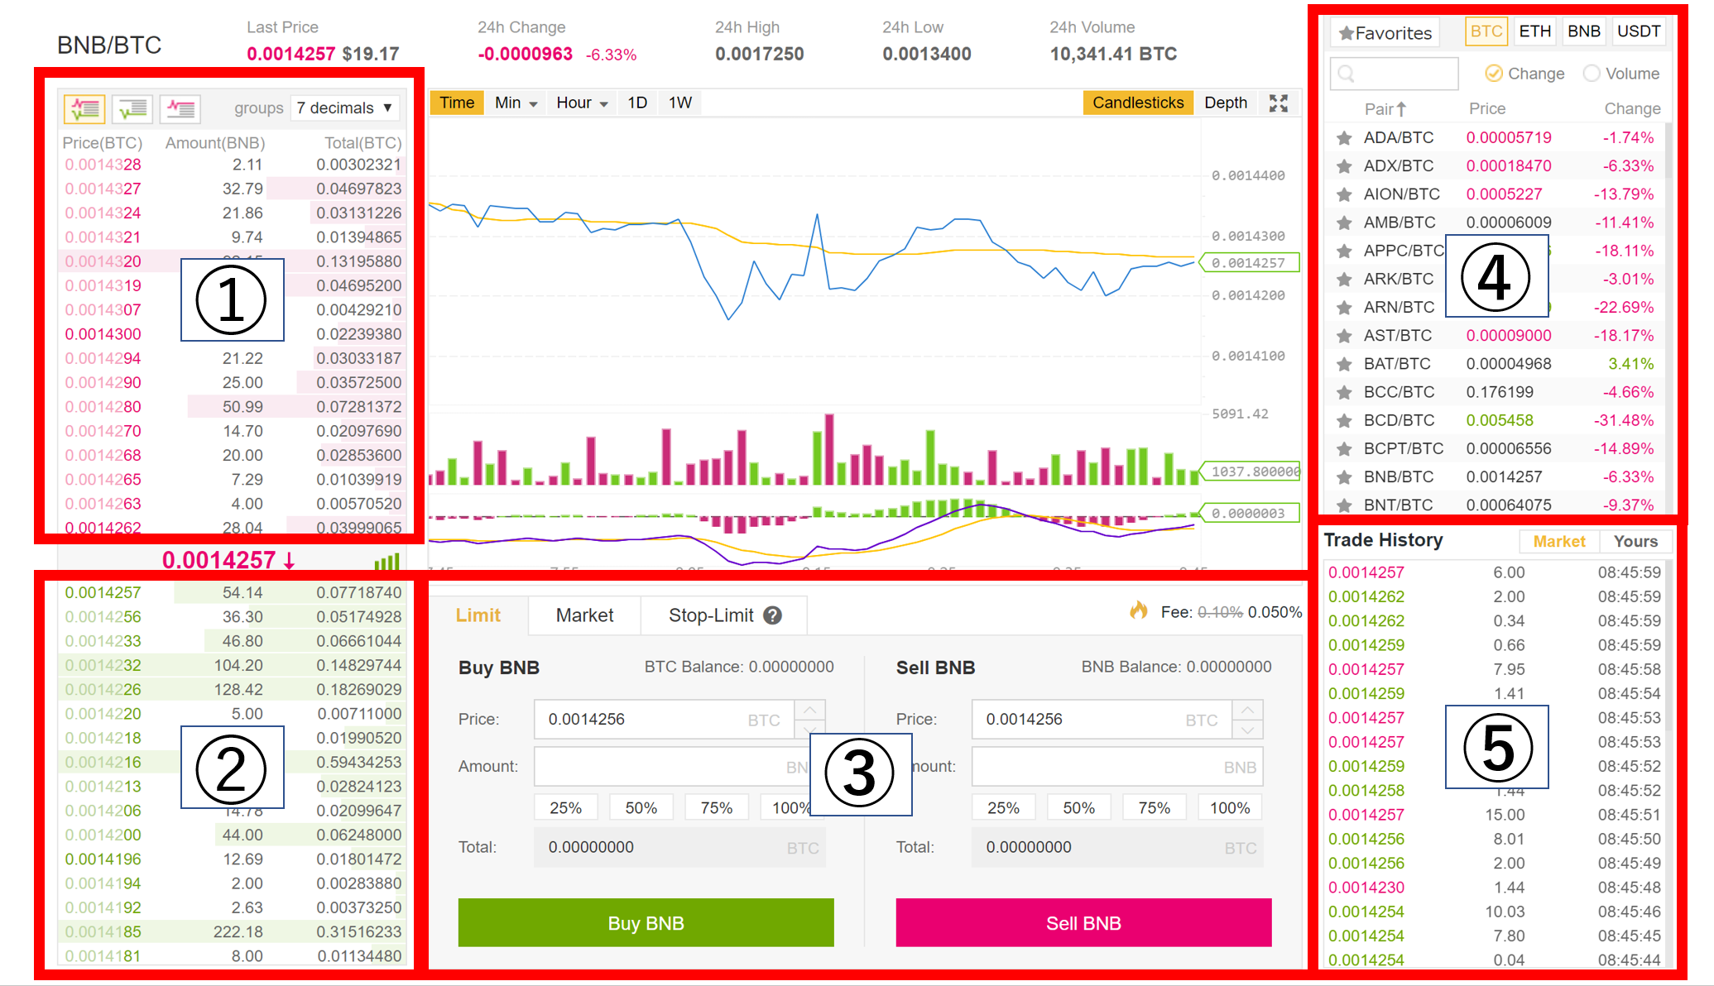Open the 7 decimals groups dropdown
1714x986 pixels.
coord(345,108)
